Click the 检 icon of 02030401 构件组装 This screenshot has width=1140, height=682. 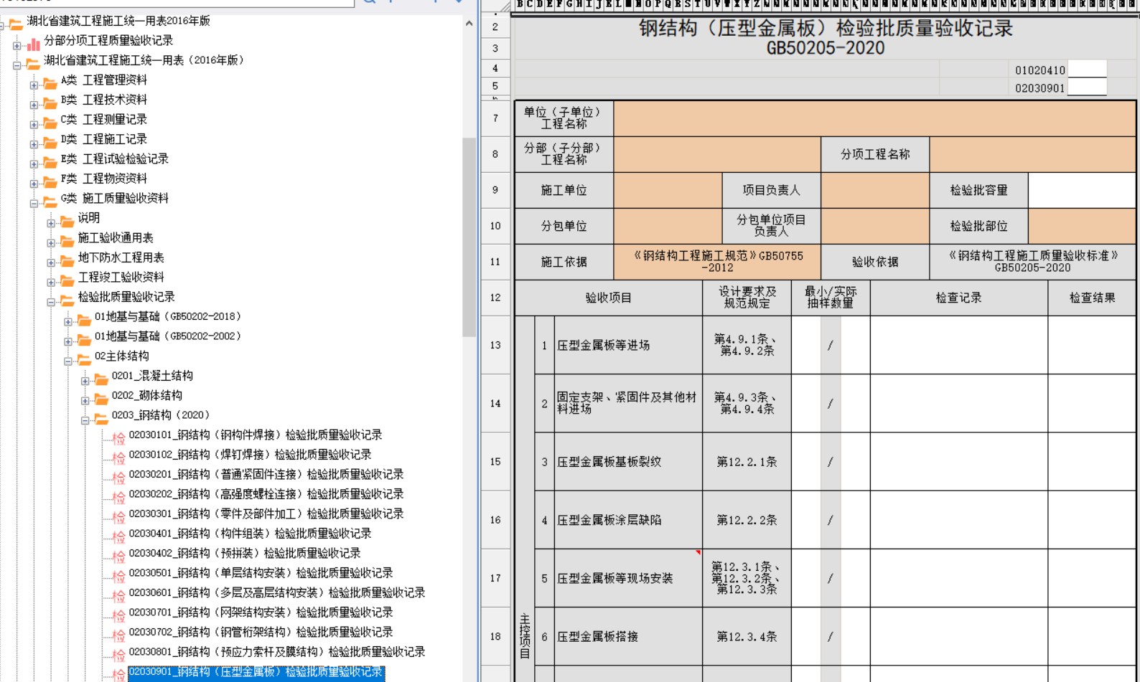coord(118,536)
